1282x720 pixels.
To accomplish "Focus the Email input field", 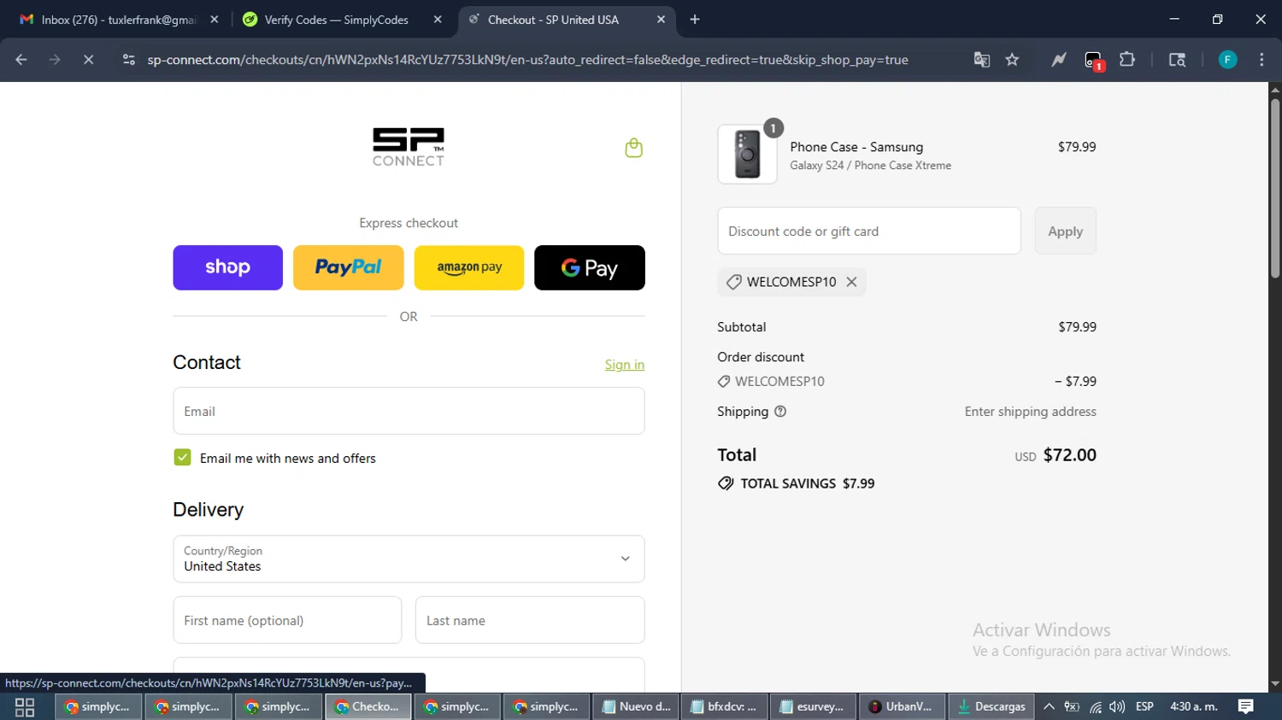I will [x=409, y=411].
